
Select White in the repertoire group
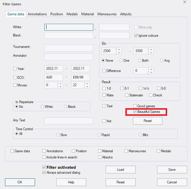point(42,107)
